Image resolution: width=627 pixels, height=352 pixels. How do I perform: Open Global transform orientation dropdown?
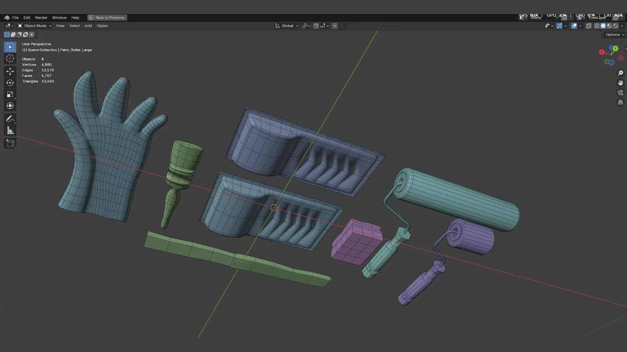(x=287, y=26)
